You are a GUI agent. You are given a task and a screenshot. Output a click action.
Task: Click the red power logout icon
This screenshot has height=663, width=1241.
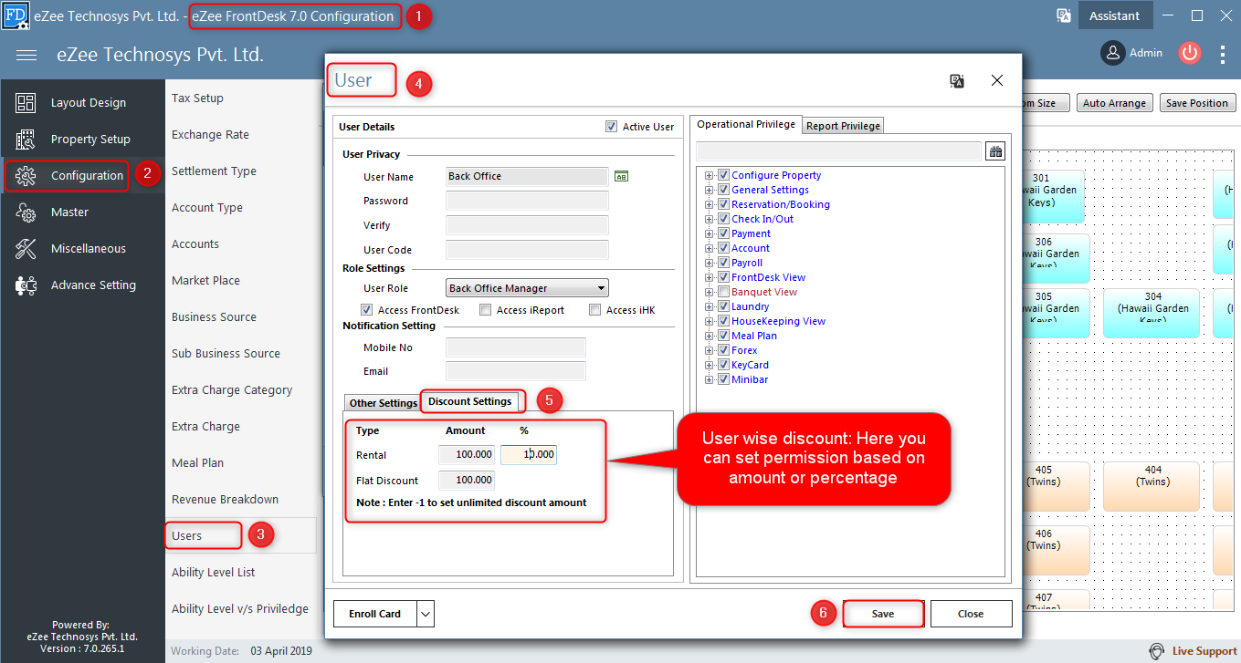(x=1189, y=53)
